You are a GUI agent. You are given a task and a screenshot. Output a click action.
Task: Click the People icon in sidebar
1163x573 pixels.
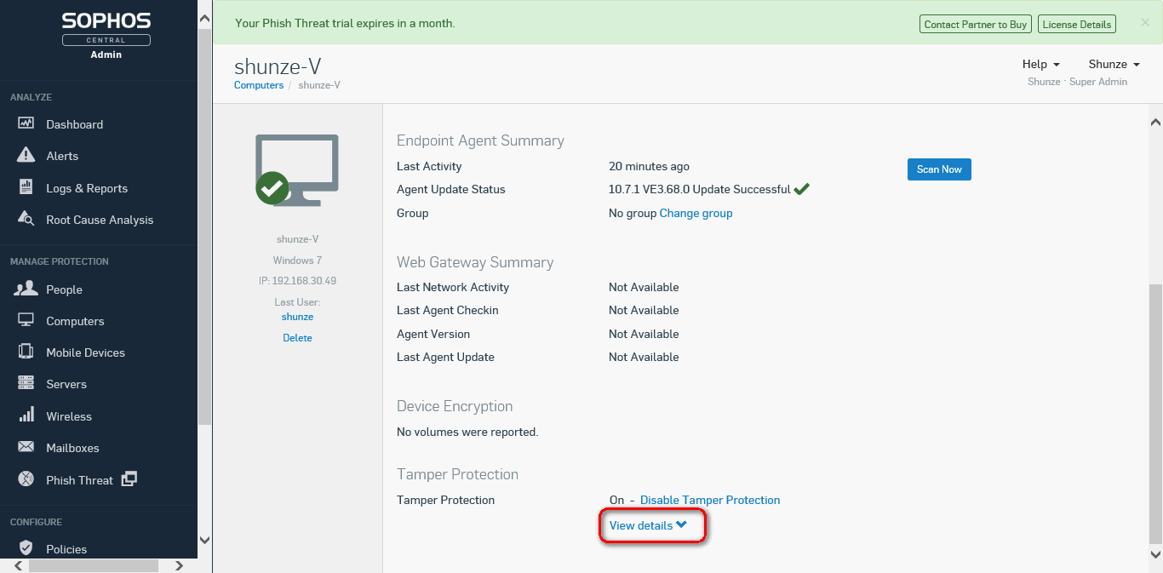click(26, 289)
